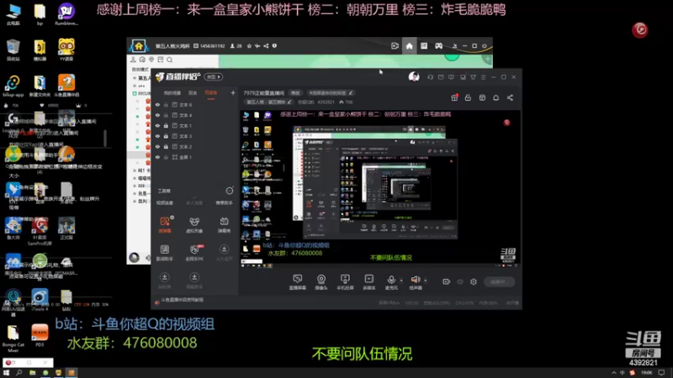The height and width of the screenshot is (378, 673).
Task: Open the stream settings gear icon
Action: 474,281
